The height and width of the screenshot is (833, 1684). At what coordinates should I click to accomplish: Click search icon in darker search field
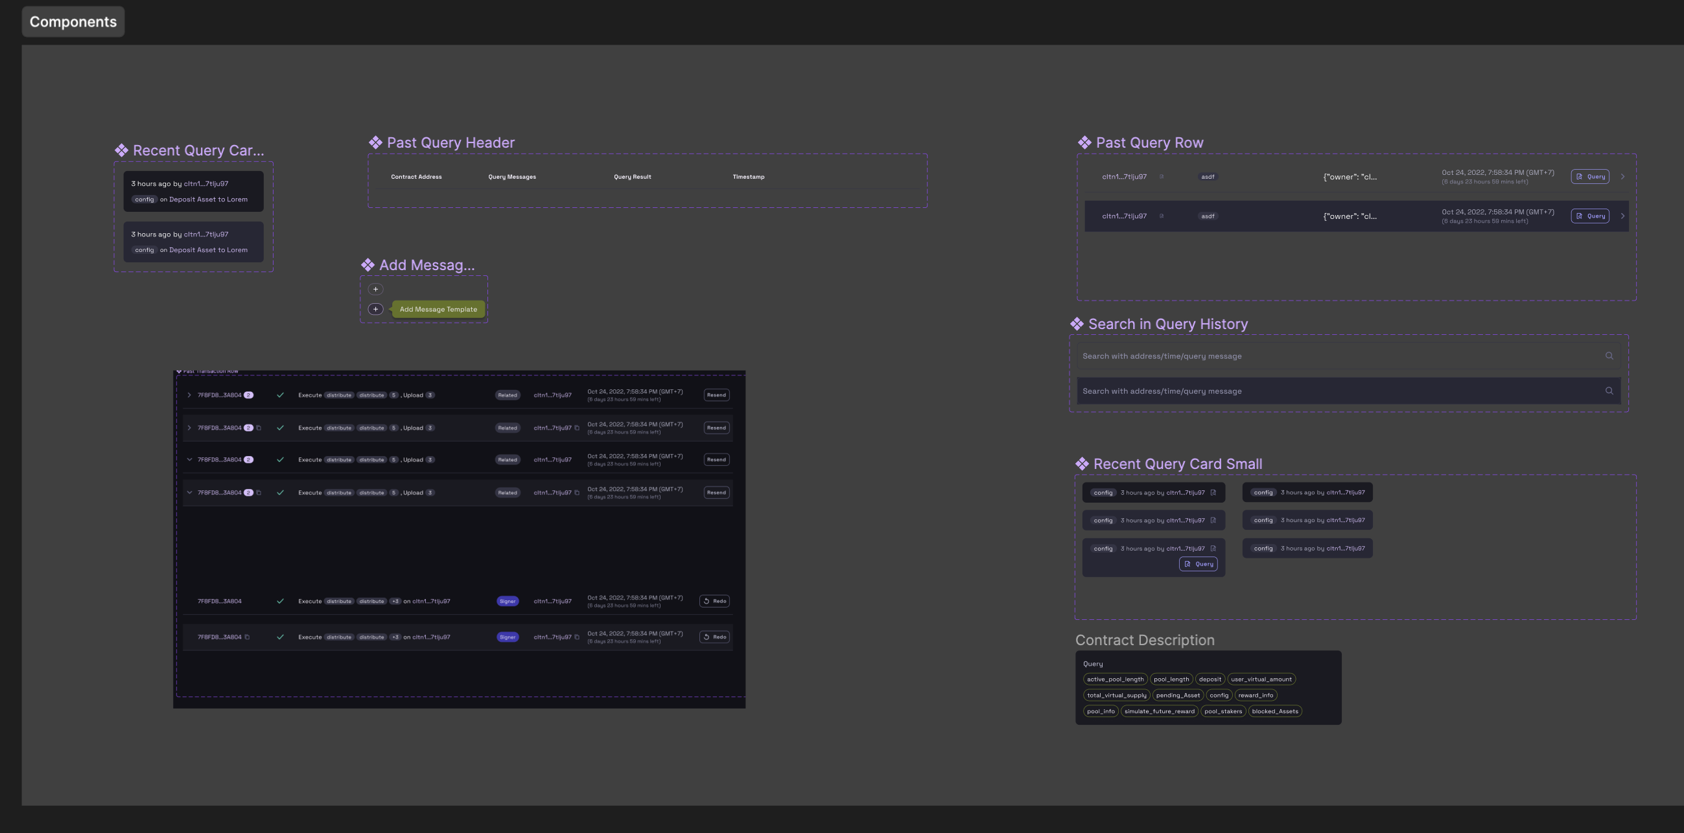(x=1609, y=391)
